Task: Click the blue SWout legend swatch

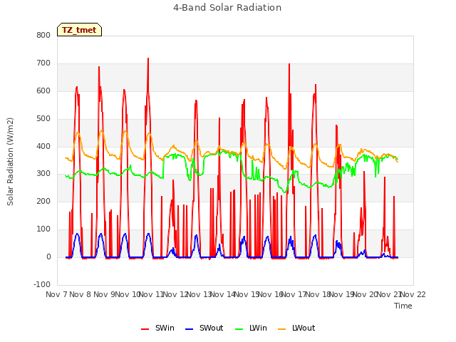Action: click(189, 329)
